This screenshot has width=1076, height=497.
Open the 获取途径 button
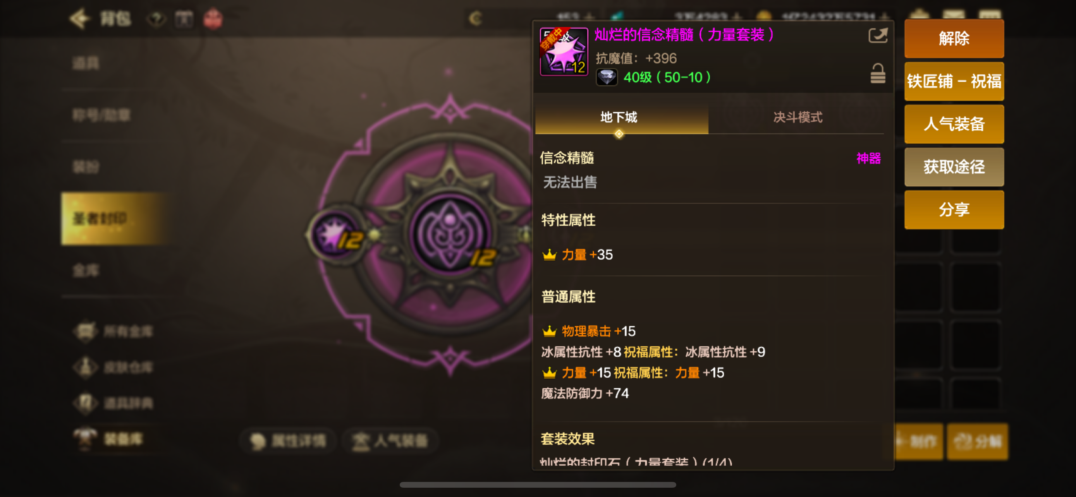click(954, 167)
